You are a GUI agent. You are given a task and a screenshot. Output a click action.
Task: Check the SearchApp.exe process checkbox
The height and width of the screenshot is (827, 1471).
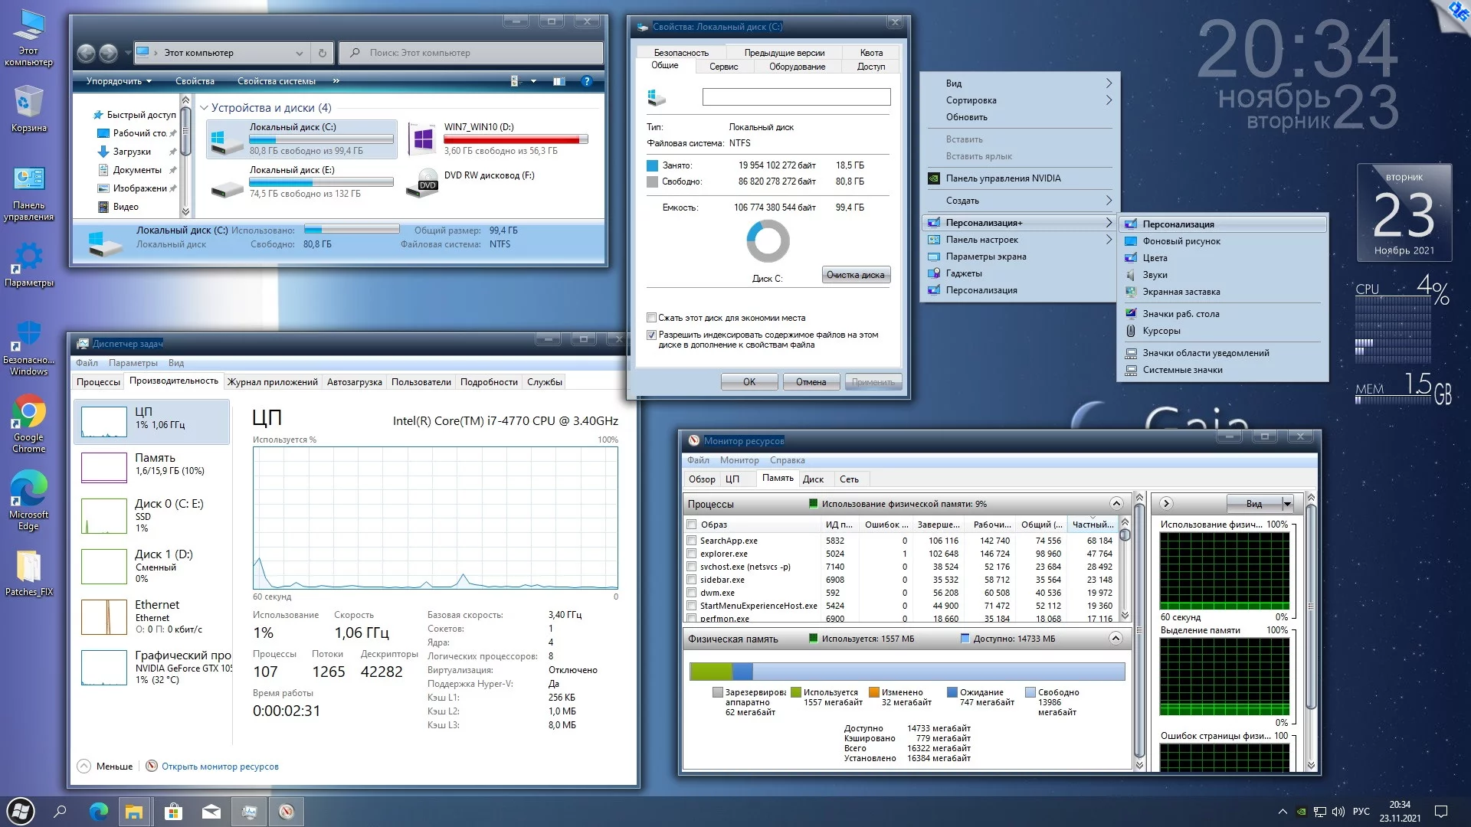coord(692,541)
